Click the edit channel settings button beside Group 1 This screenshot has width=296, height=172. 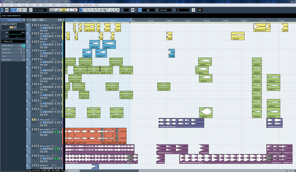tap(24, 20)
